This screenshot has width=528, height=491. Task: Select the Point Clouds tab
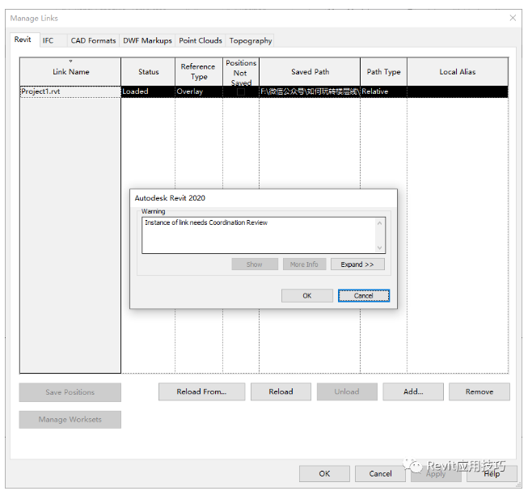[x=201, y=40]
